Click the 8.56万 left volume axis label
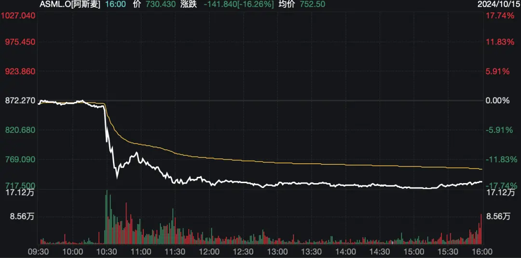 [22, 217]
